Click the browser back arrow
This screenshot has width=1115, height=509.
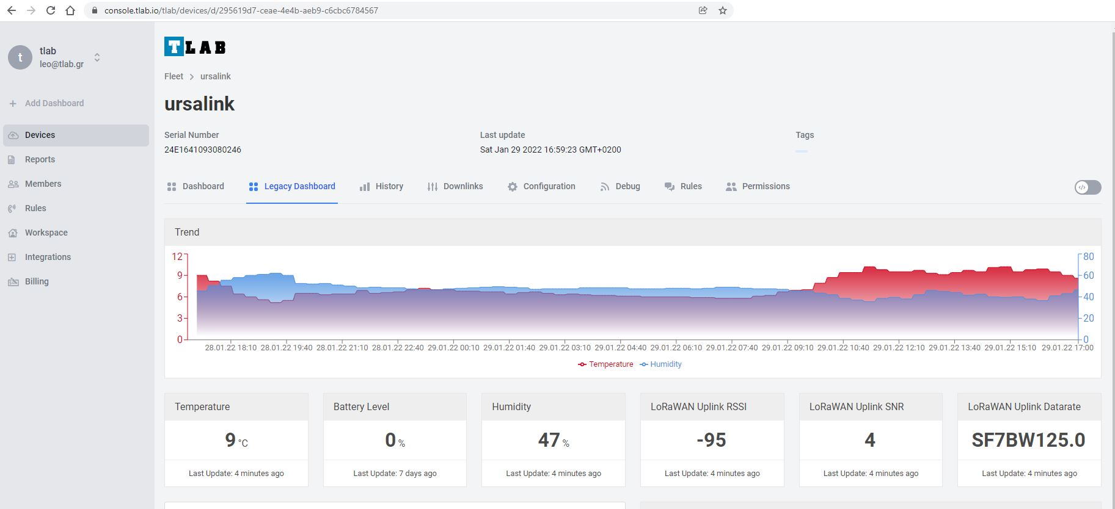[x=11, y=10]
